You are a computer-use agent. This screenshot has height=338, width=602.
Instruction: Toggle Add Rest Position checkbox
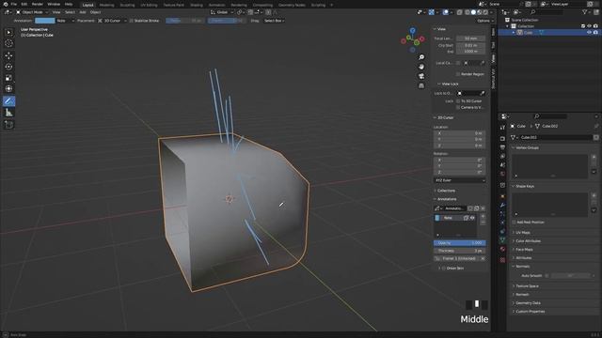click(x=515, y=223)
